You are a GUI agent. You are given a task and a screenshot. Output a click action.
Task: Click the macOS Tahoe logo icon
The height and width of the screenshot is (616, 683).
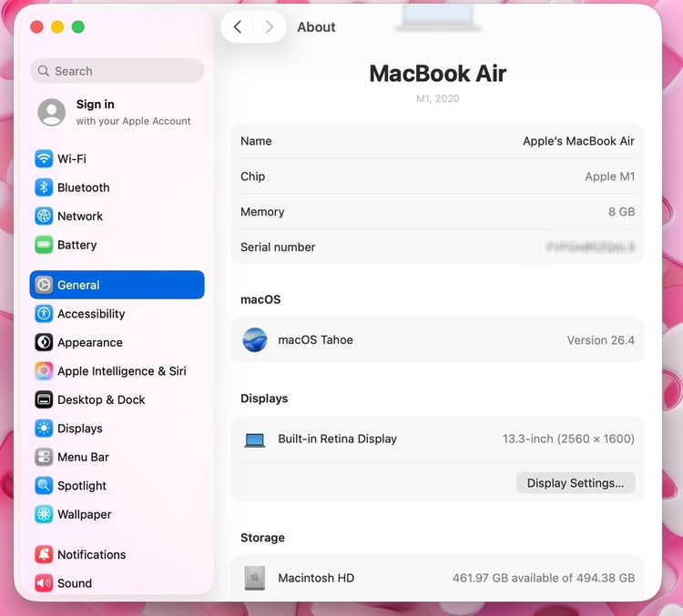pyautogui.click(x=255, y=340)
